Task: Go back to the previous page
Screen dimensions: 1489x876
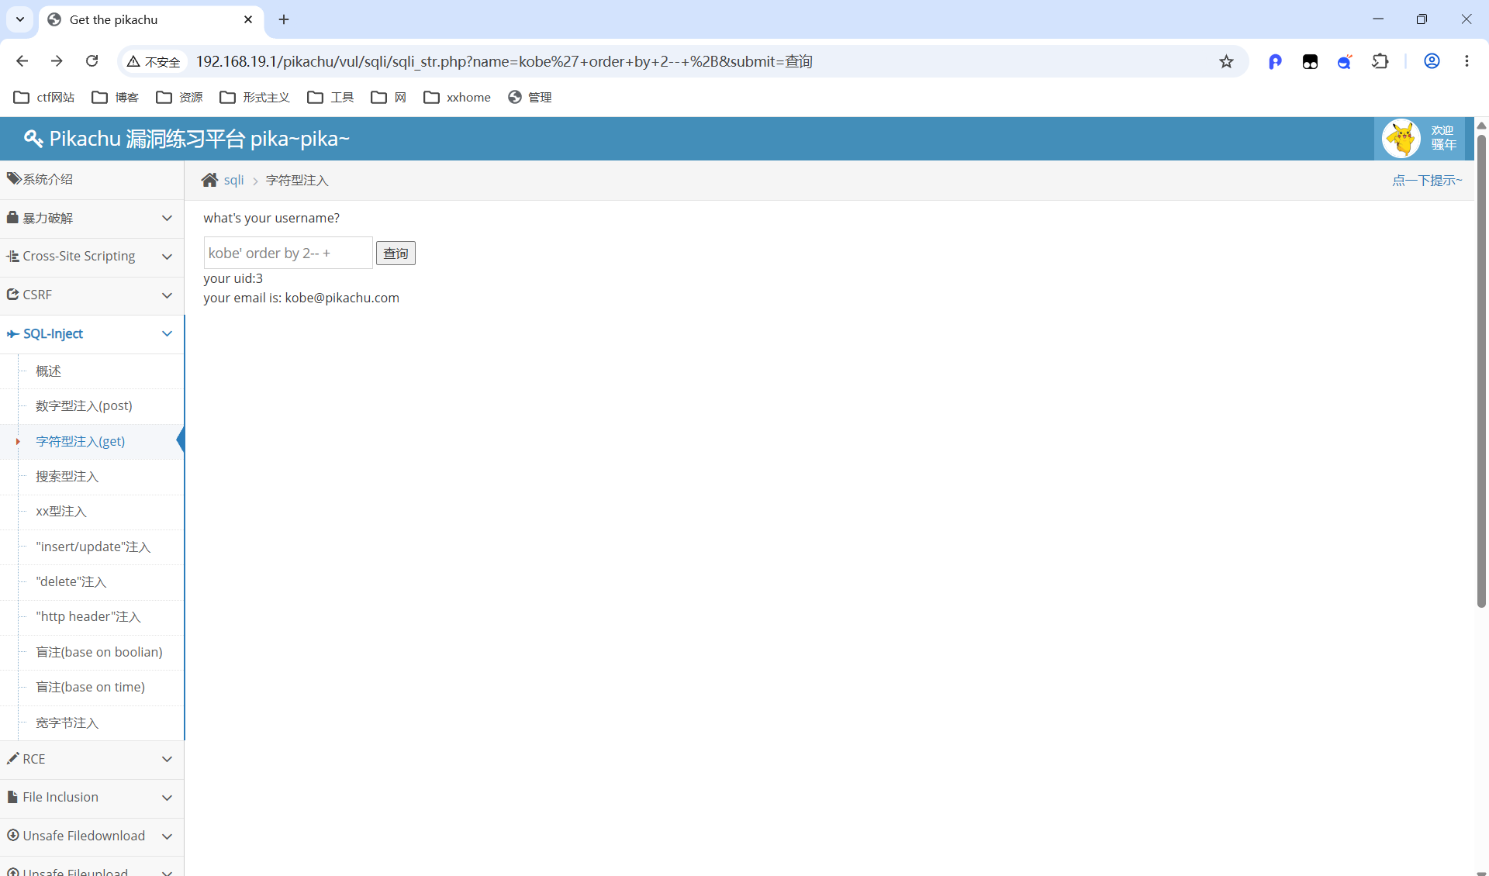Action: 22,61
